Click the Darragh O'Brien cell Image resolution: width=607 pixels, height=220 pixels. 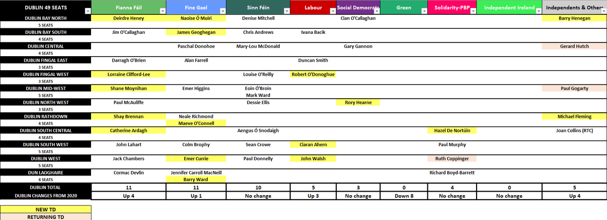coord(128,60)
